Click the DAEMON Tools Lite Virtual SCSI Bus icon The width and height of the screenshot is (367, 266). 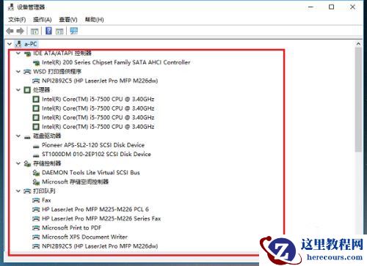point(36,173)
